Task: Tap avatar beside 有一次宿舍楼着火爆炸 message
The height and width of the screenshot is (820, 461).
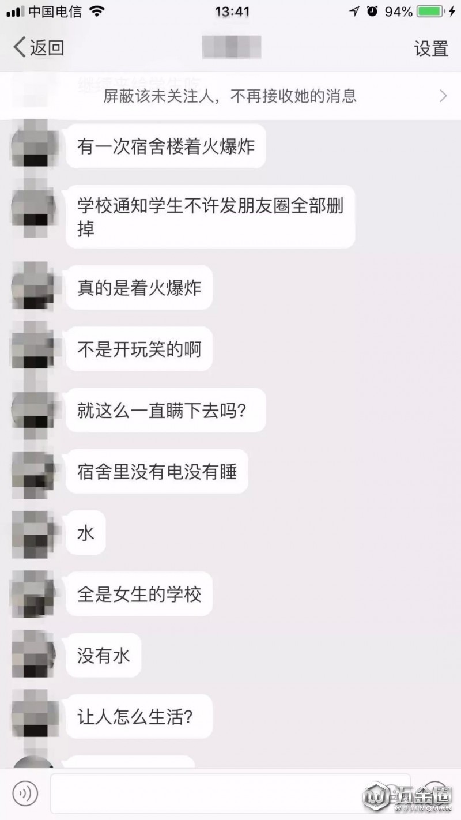Action: click(x=34, y=145)
